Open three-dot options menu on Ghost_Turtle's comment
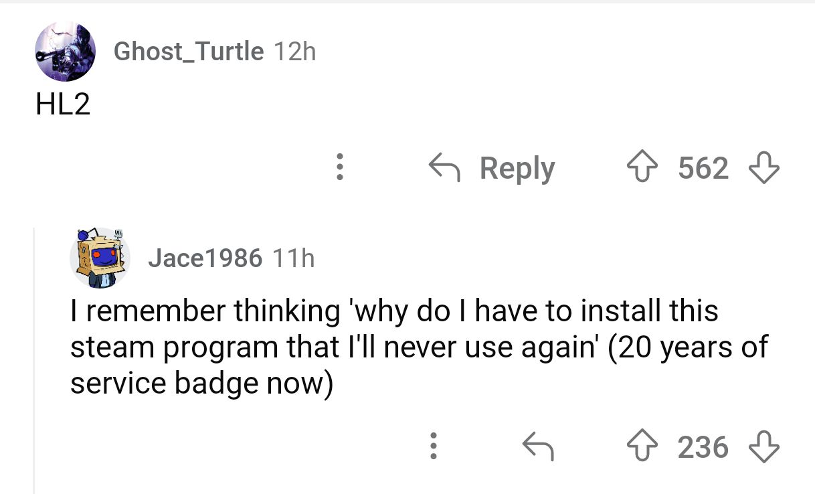This screenshot has height=494, width=815. point(340,168)
